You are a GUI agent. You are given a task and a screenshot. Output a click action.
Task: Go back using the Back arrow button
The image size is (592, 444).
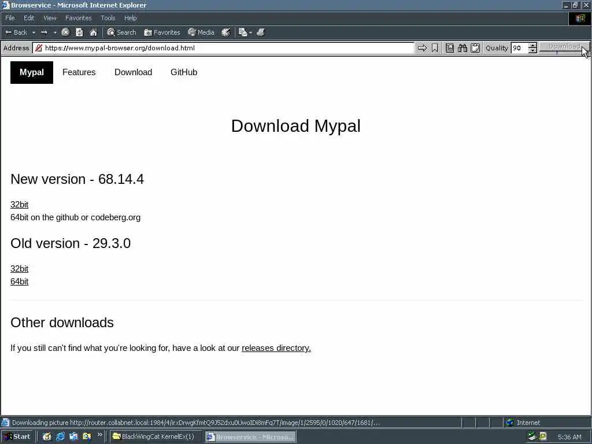pyautogui.click(x=16, y=32)
